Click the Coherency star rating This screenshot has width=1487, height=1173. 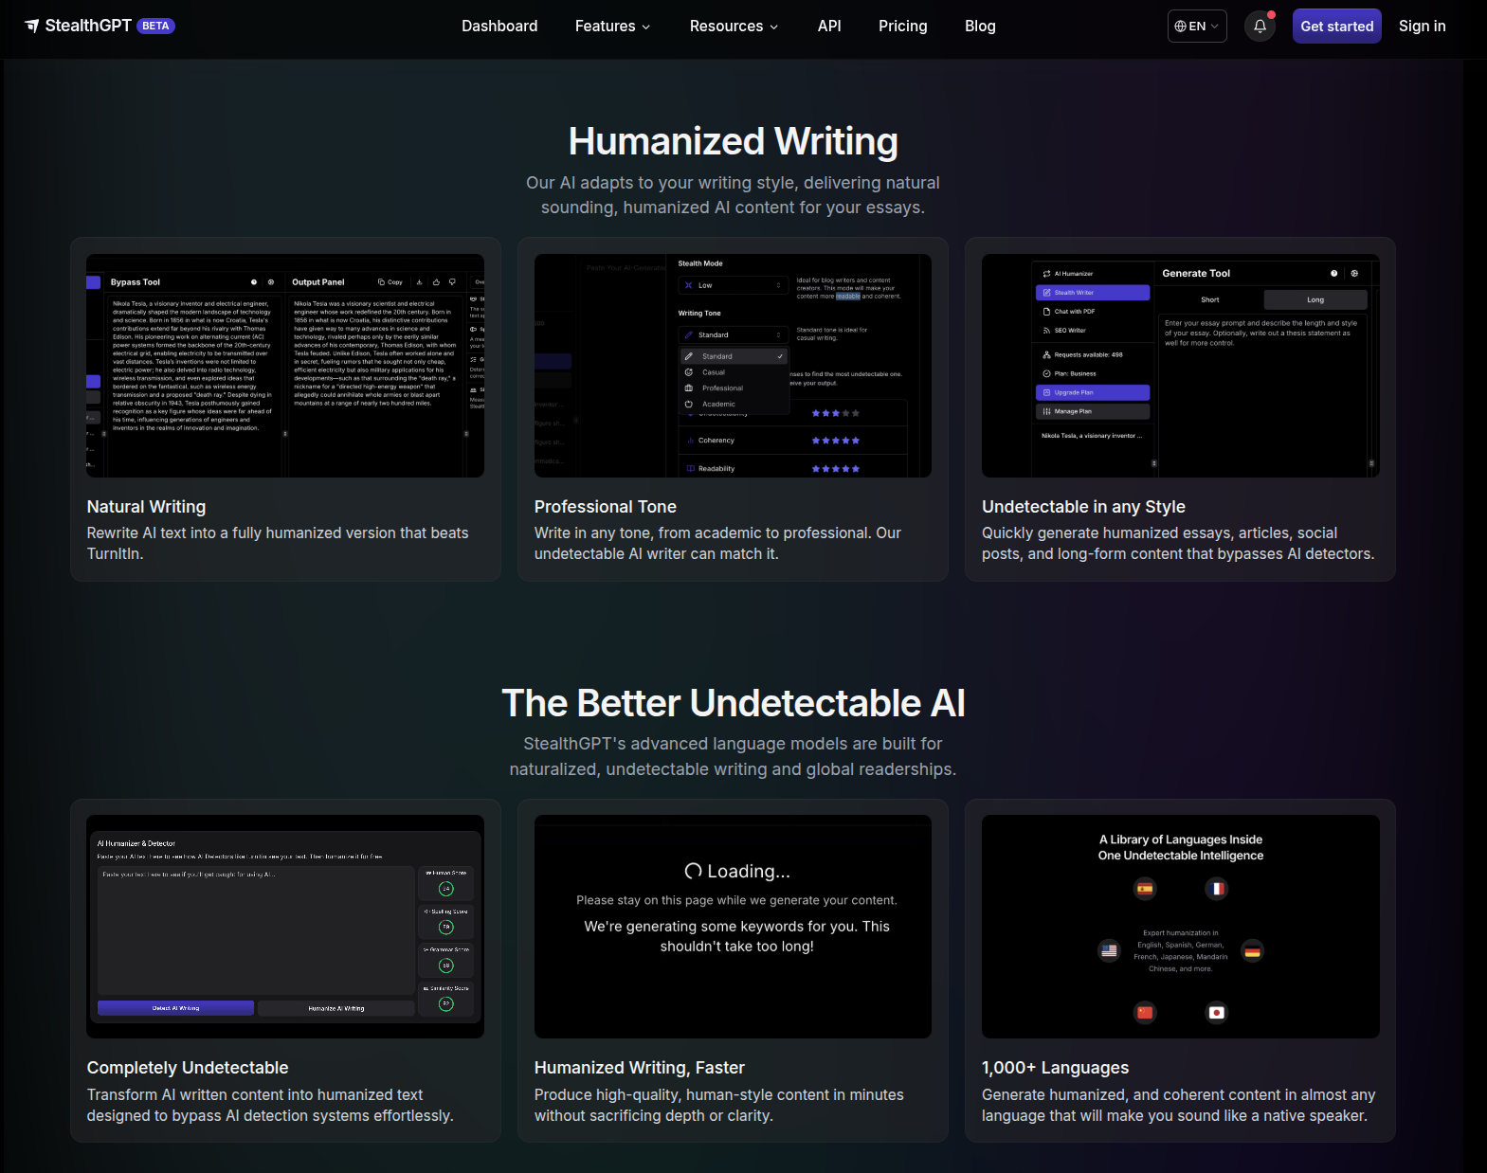pos(836,441)
